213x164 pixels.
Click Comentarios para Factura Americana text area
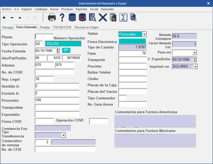(x=155, y=121)
